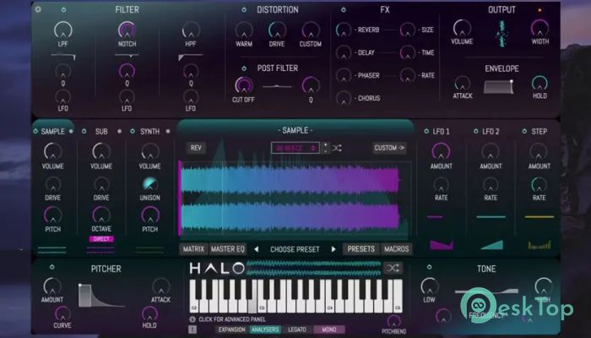The image size is (591, 338).
Task: Click the Tone frequency curve slider
Action: pyautogui.click(x=486, y=292)
